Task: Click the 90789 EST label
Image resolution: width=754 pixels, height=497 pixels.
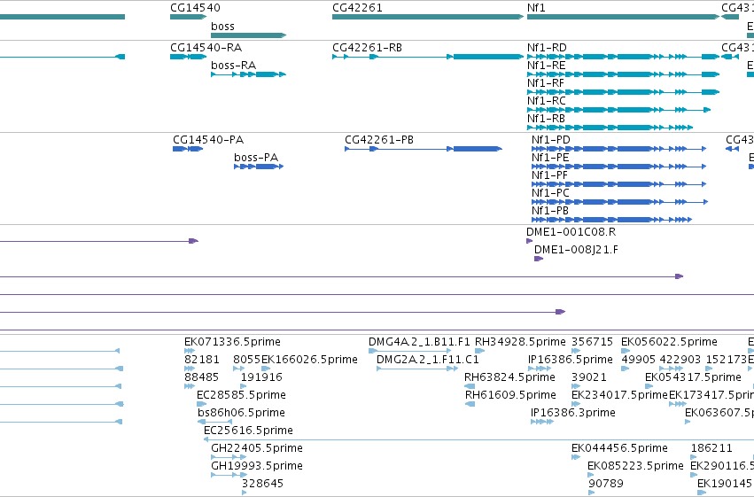Action: pos(606,484)
